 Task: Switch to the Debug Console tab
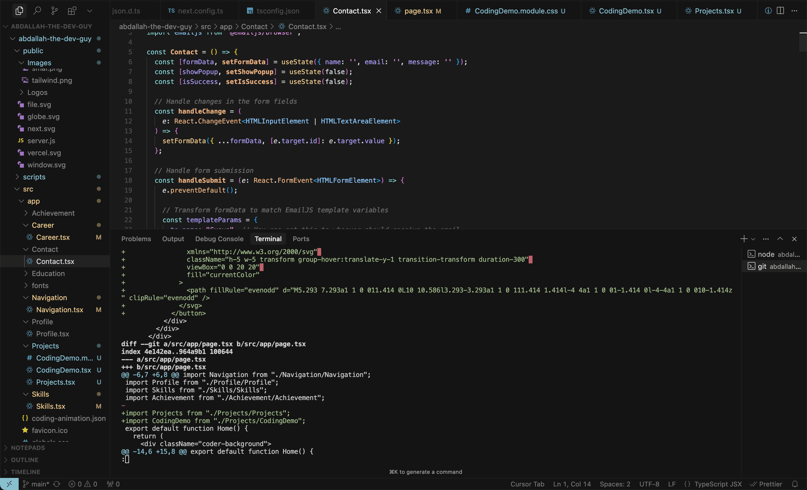tap(219, 239)
